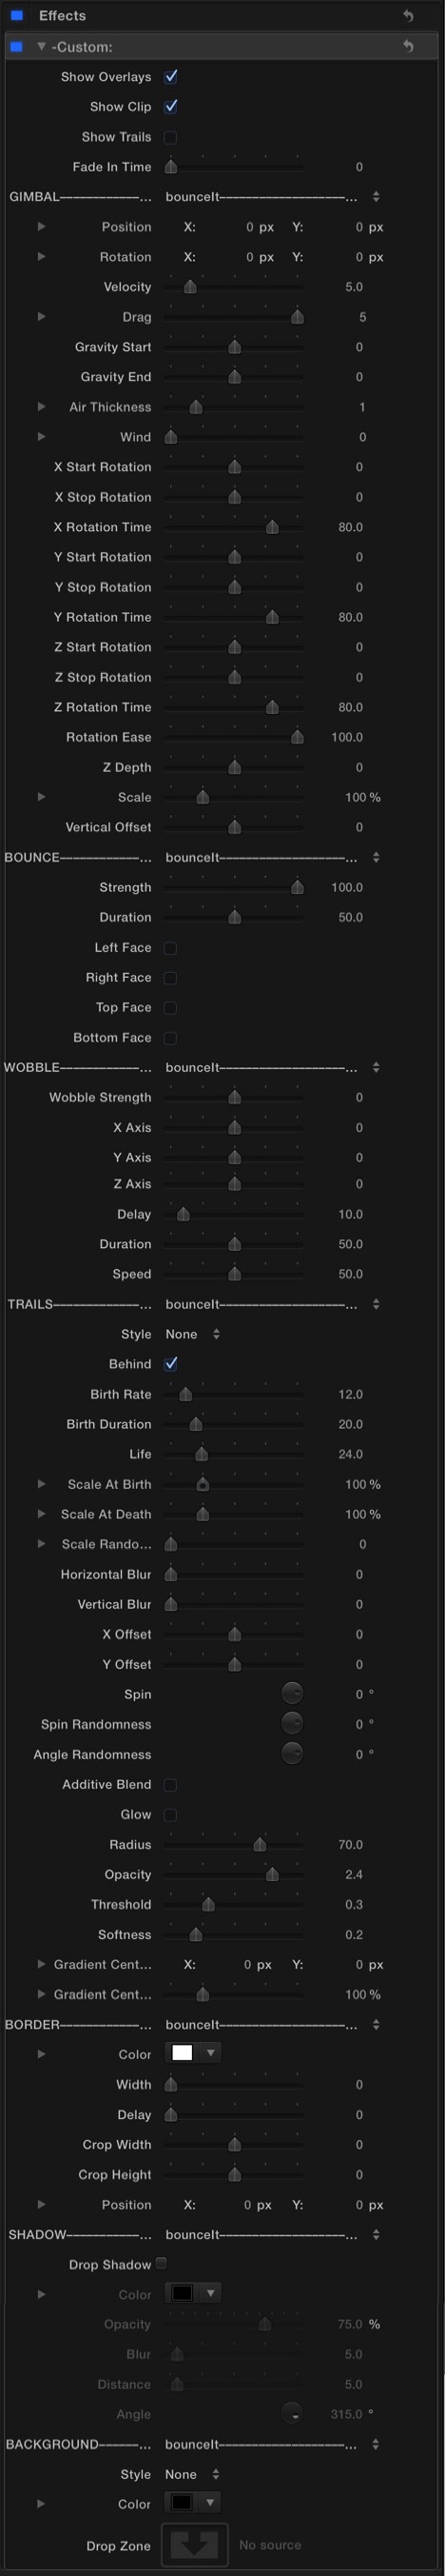
Task: Reset all Effects with the top arrow icon
Action: [x=408, y=15]
